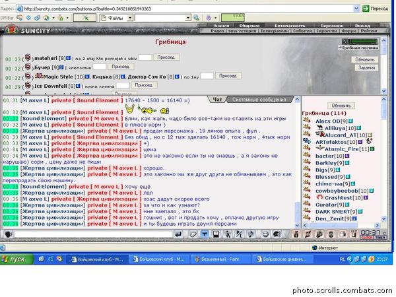Click Internet Explorer quick launch icon
Viewport: 396px width, 297px height.
[50, 259]
